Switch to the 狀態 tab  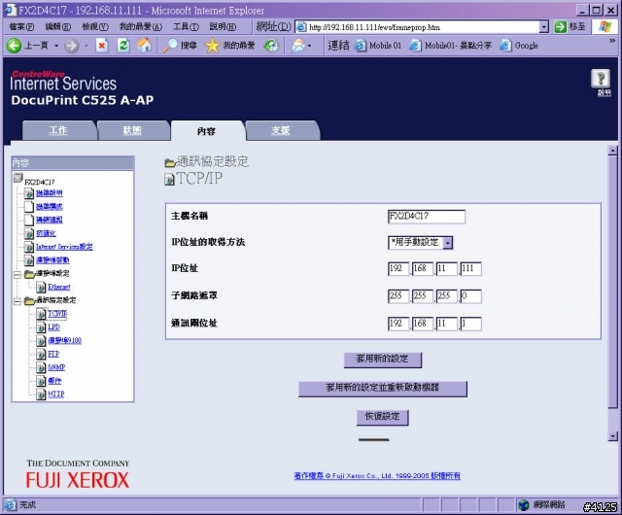[132, 130]
